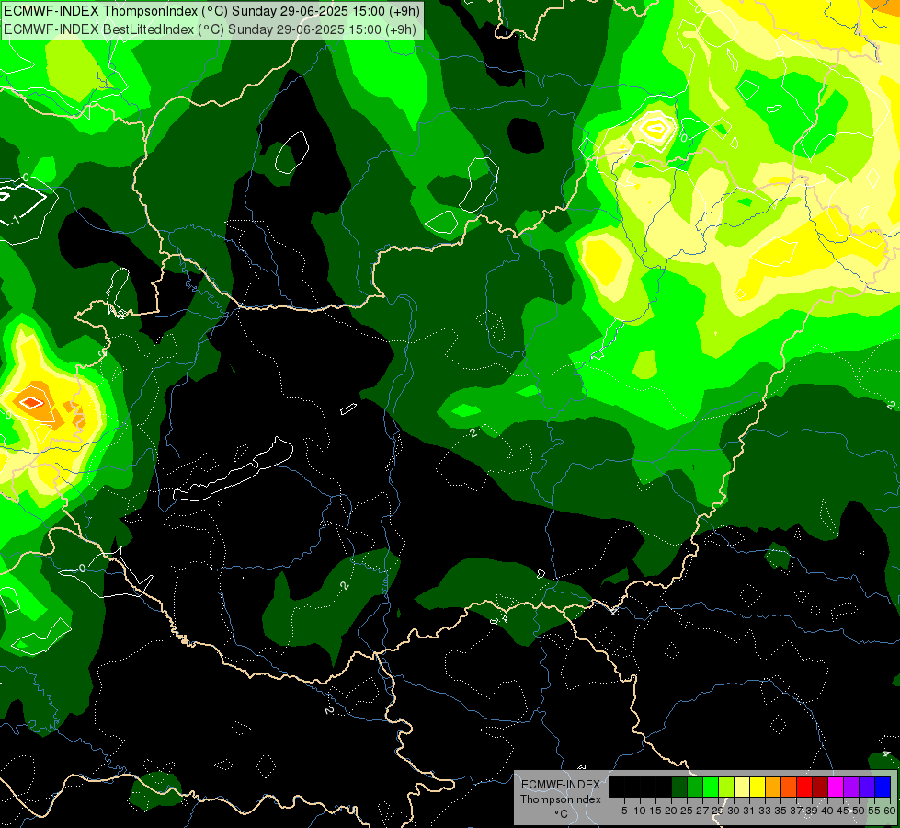Image resolution: width=900 pixels, height=828 pixels.
Task: Click legend scale value 5
Action: [x=624, y=811]
